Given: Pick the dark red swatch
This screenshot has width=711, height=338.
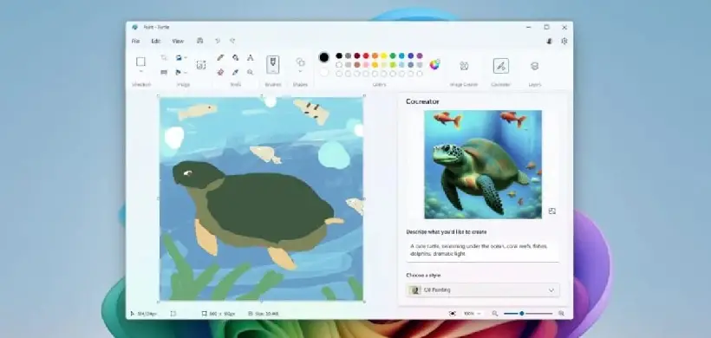Looking at the screenshot, I should pyautogui.click(x=357, y=55).
